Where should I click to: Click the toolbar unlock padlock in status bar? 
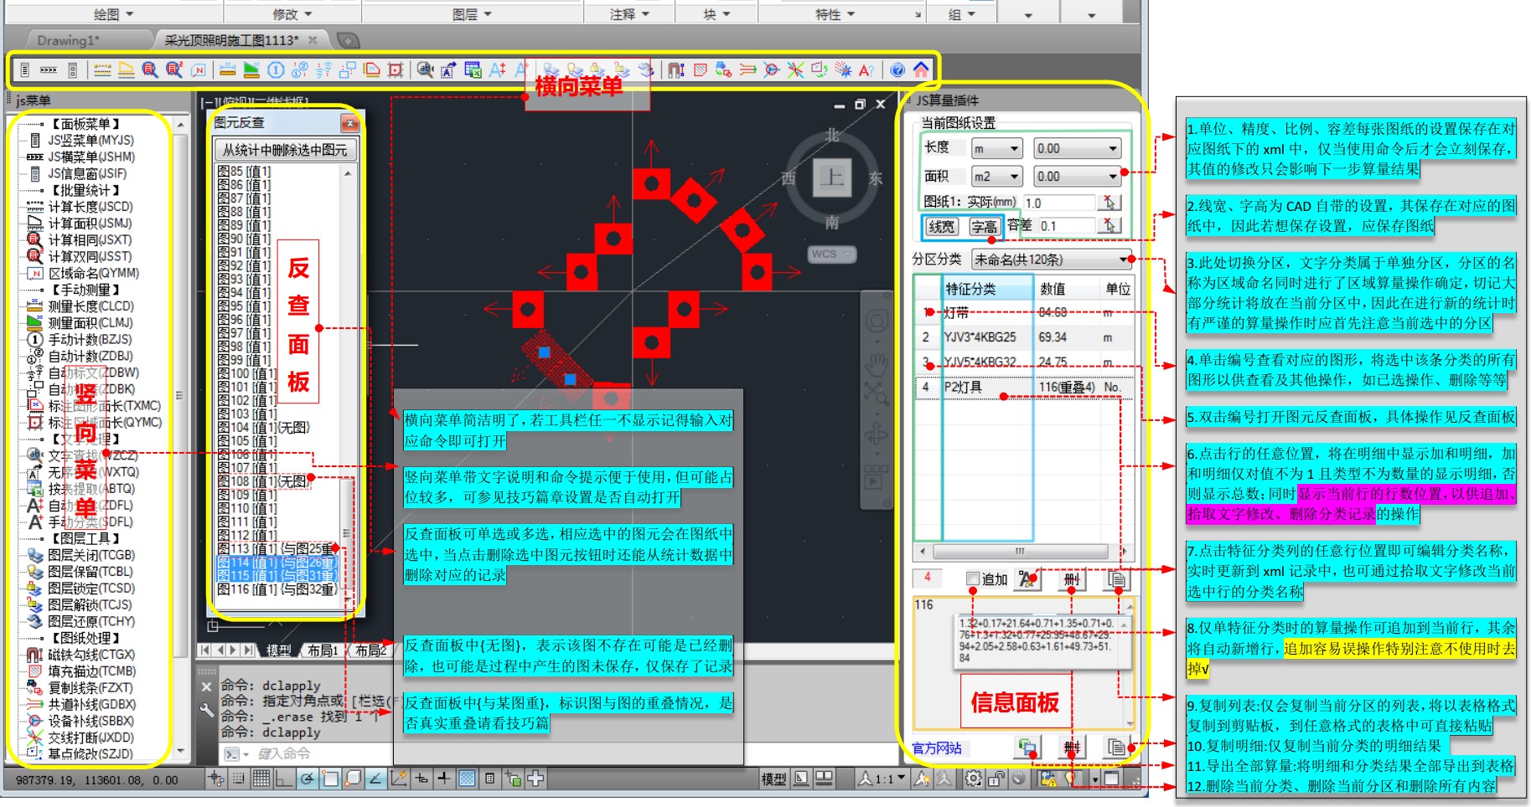click(996, 779)
